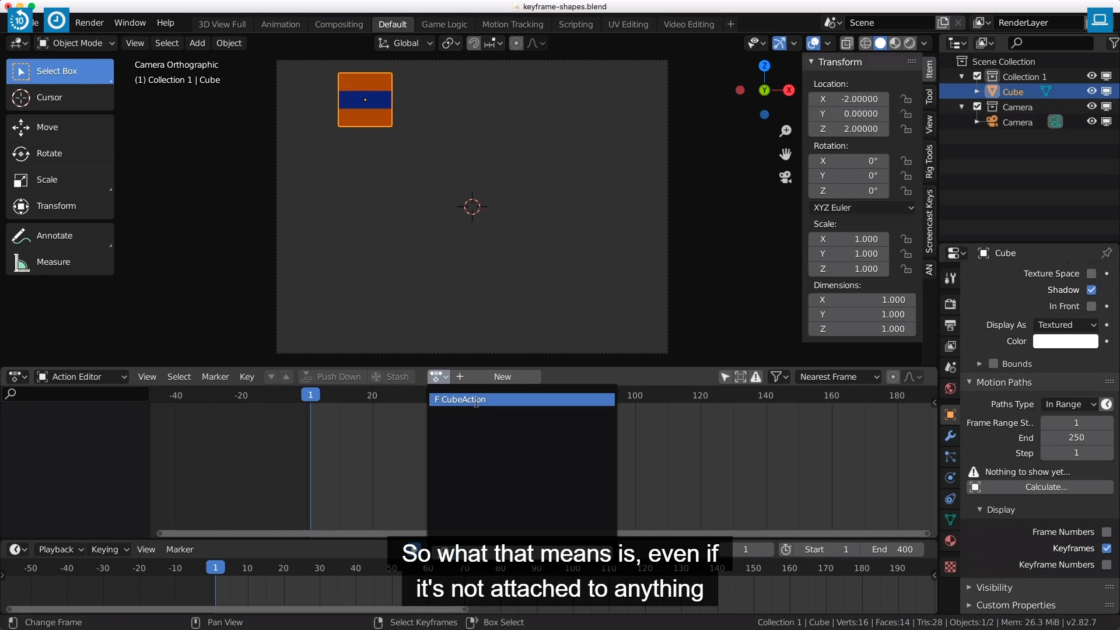
Task: Select the Cursor tool
Action: tap(50, 97)
